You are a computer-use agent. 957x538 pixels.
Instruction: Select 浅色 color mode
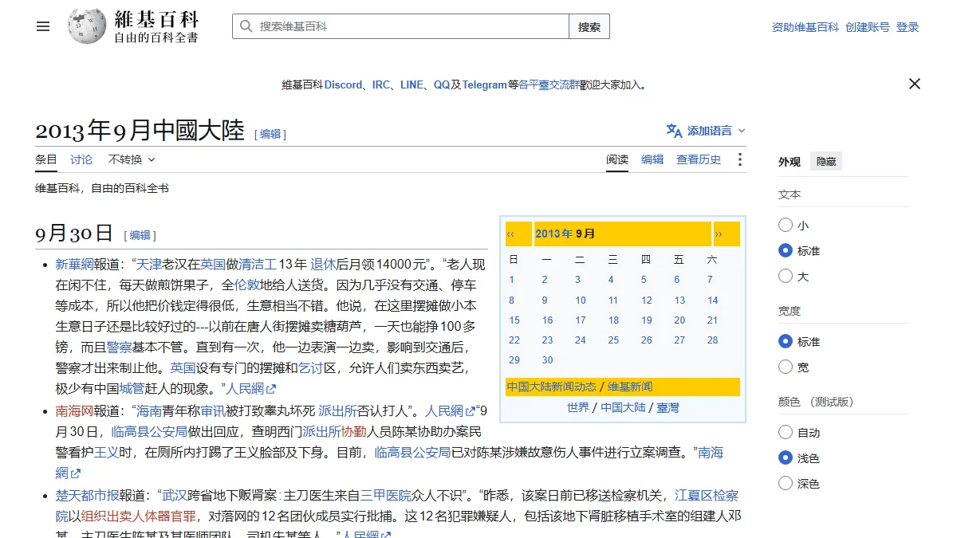tap(786, 458)
